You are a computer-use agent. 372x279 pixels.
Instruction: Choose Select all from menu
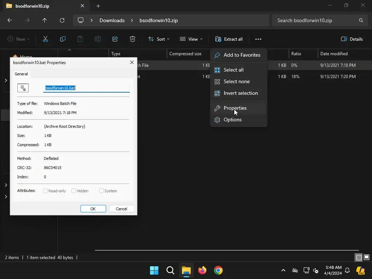[239, 70]
